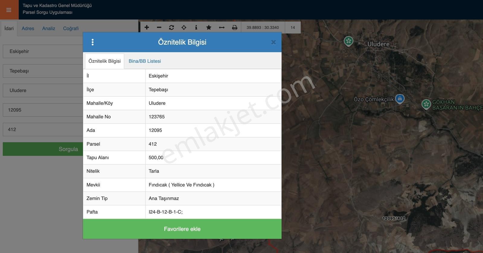Print the map using printer icon

click(x=235, y=27)
